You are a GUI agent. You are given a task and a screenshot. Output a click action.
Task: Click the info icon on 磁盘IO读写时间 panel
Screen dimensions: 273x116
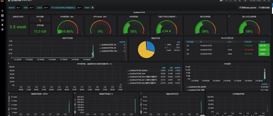click(141, 93)
